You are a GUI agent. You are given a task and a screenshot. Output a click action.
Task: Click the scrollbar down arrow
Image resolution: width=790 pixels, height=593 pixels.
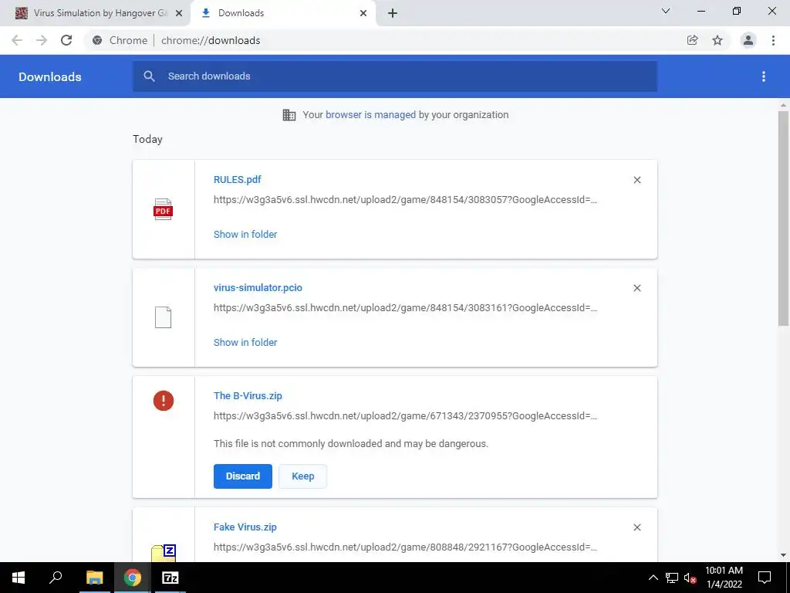point(783,555)
